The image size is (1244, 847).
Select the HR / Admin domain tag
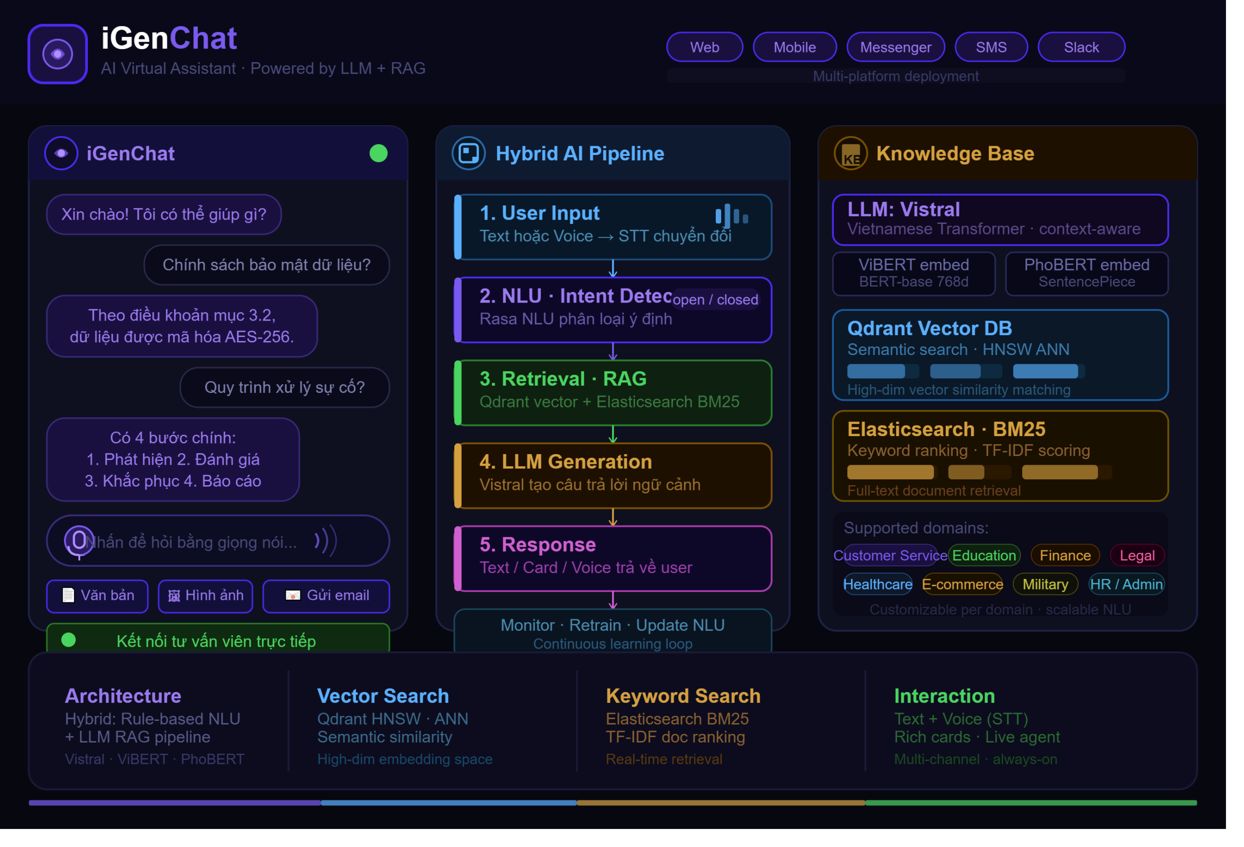tap(1127, 585)
